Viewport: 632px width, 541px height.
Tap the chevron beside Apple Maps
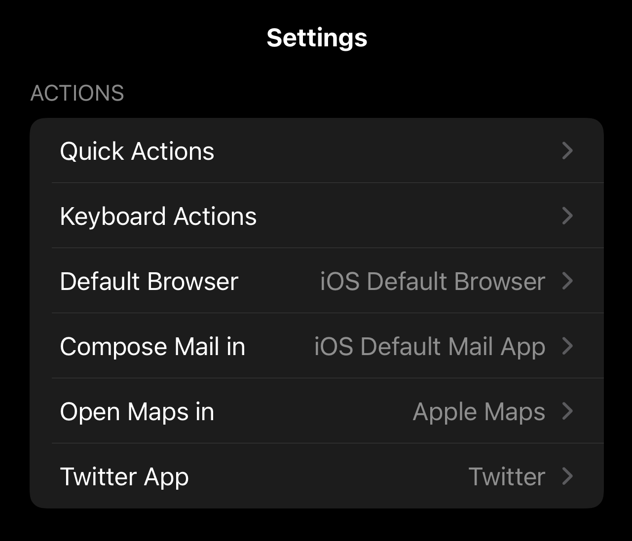click(567, 411)
